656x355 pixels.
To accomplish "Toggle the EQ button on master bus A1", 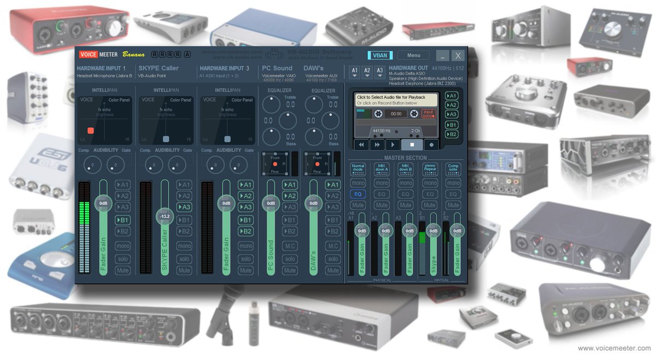I will [358, 194].
